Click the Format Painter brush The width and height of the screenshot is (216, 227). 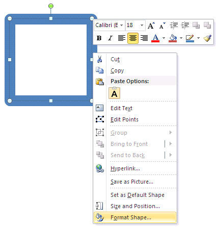pos(207,38)
